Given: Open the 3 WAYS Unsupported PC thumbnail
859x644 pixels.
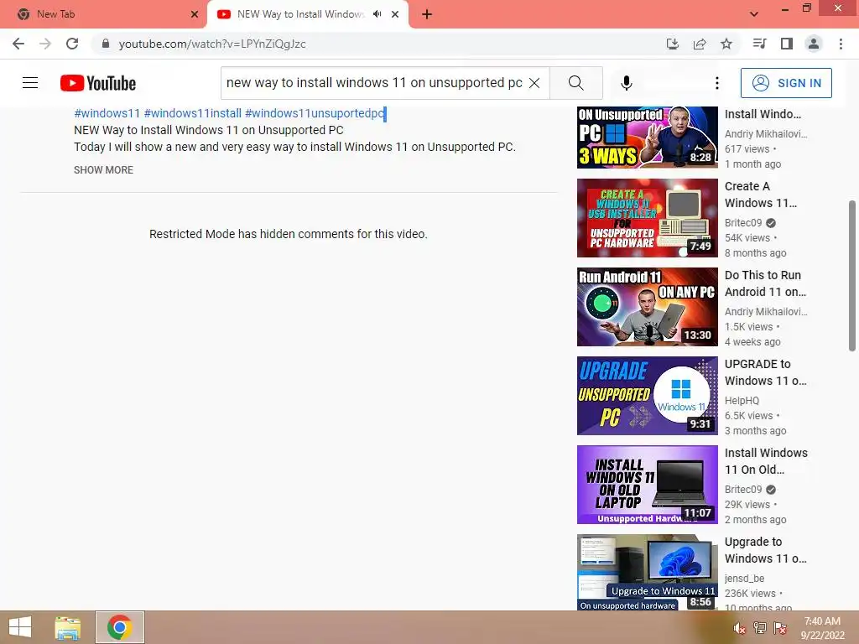Looking at the screenshot, I should point(647,137).
